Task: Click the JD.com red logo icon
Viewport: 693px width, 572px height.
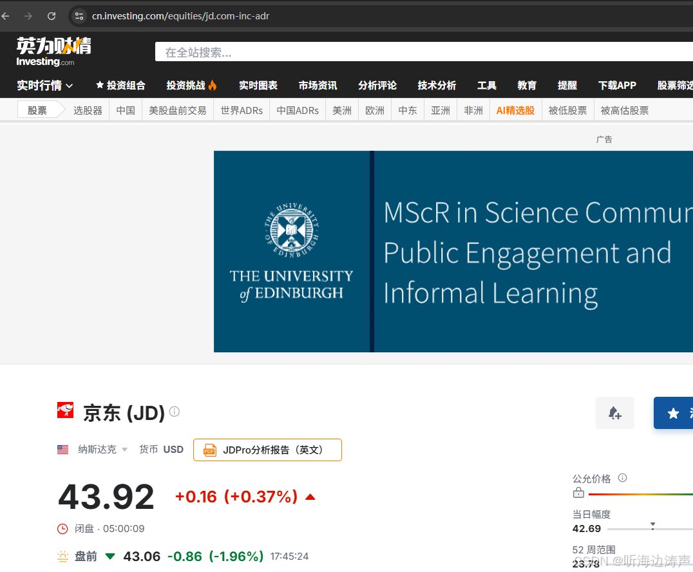Action: tap(66, 410)
